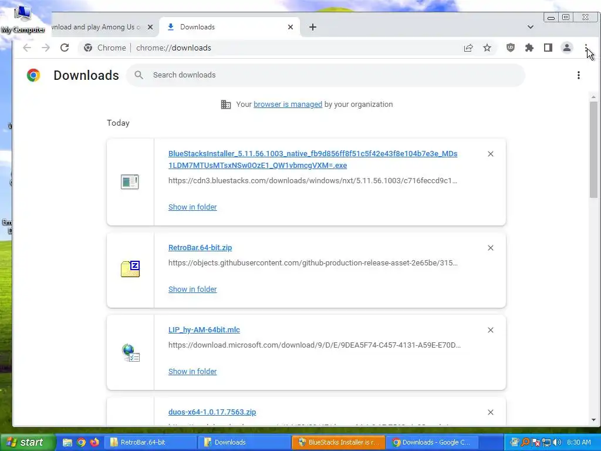The width and height of the screenshot is (601, 451).
Task: Open the LIP_hy-AM-64bit.mlc file link
Action: pyautogui.click(x=204, y=330)
